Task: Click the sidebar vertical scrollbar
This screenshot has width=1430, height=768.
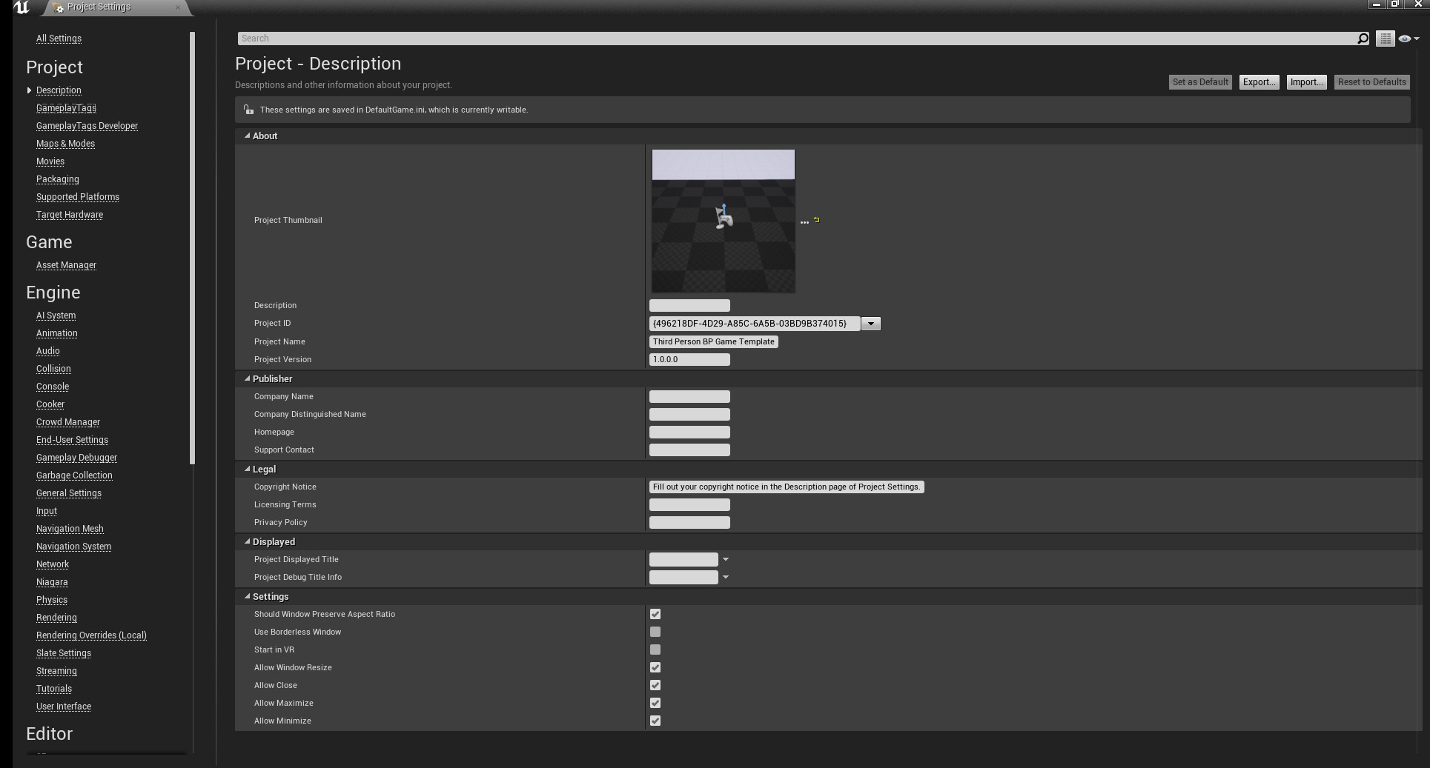Action: (192, 248)
